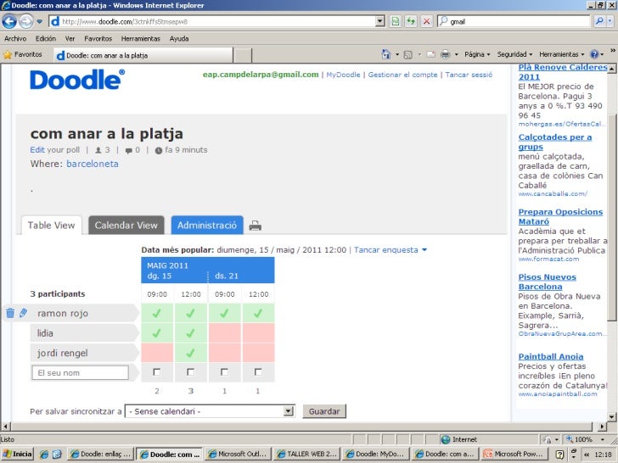The height and width of the screenshot is (463, 618).
Task: Open search provider dropdown arrow
Action: click(x=610, y=21)
